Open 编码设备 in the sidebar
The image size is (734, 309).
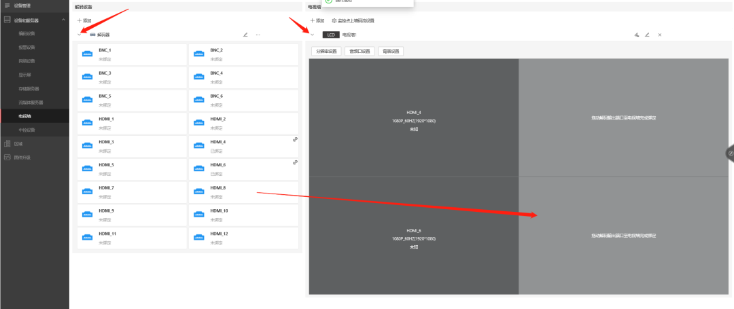pyautogui.click(x=27, y=33)
